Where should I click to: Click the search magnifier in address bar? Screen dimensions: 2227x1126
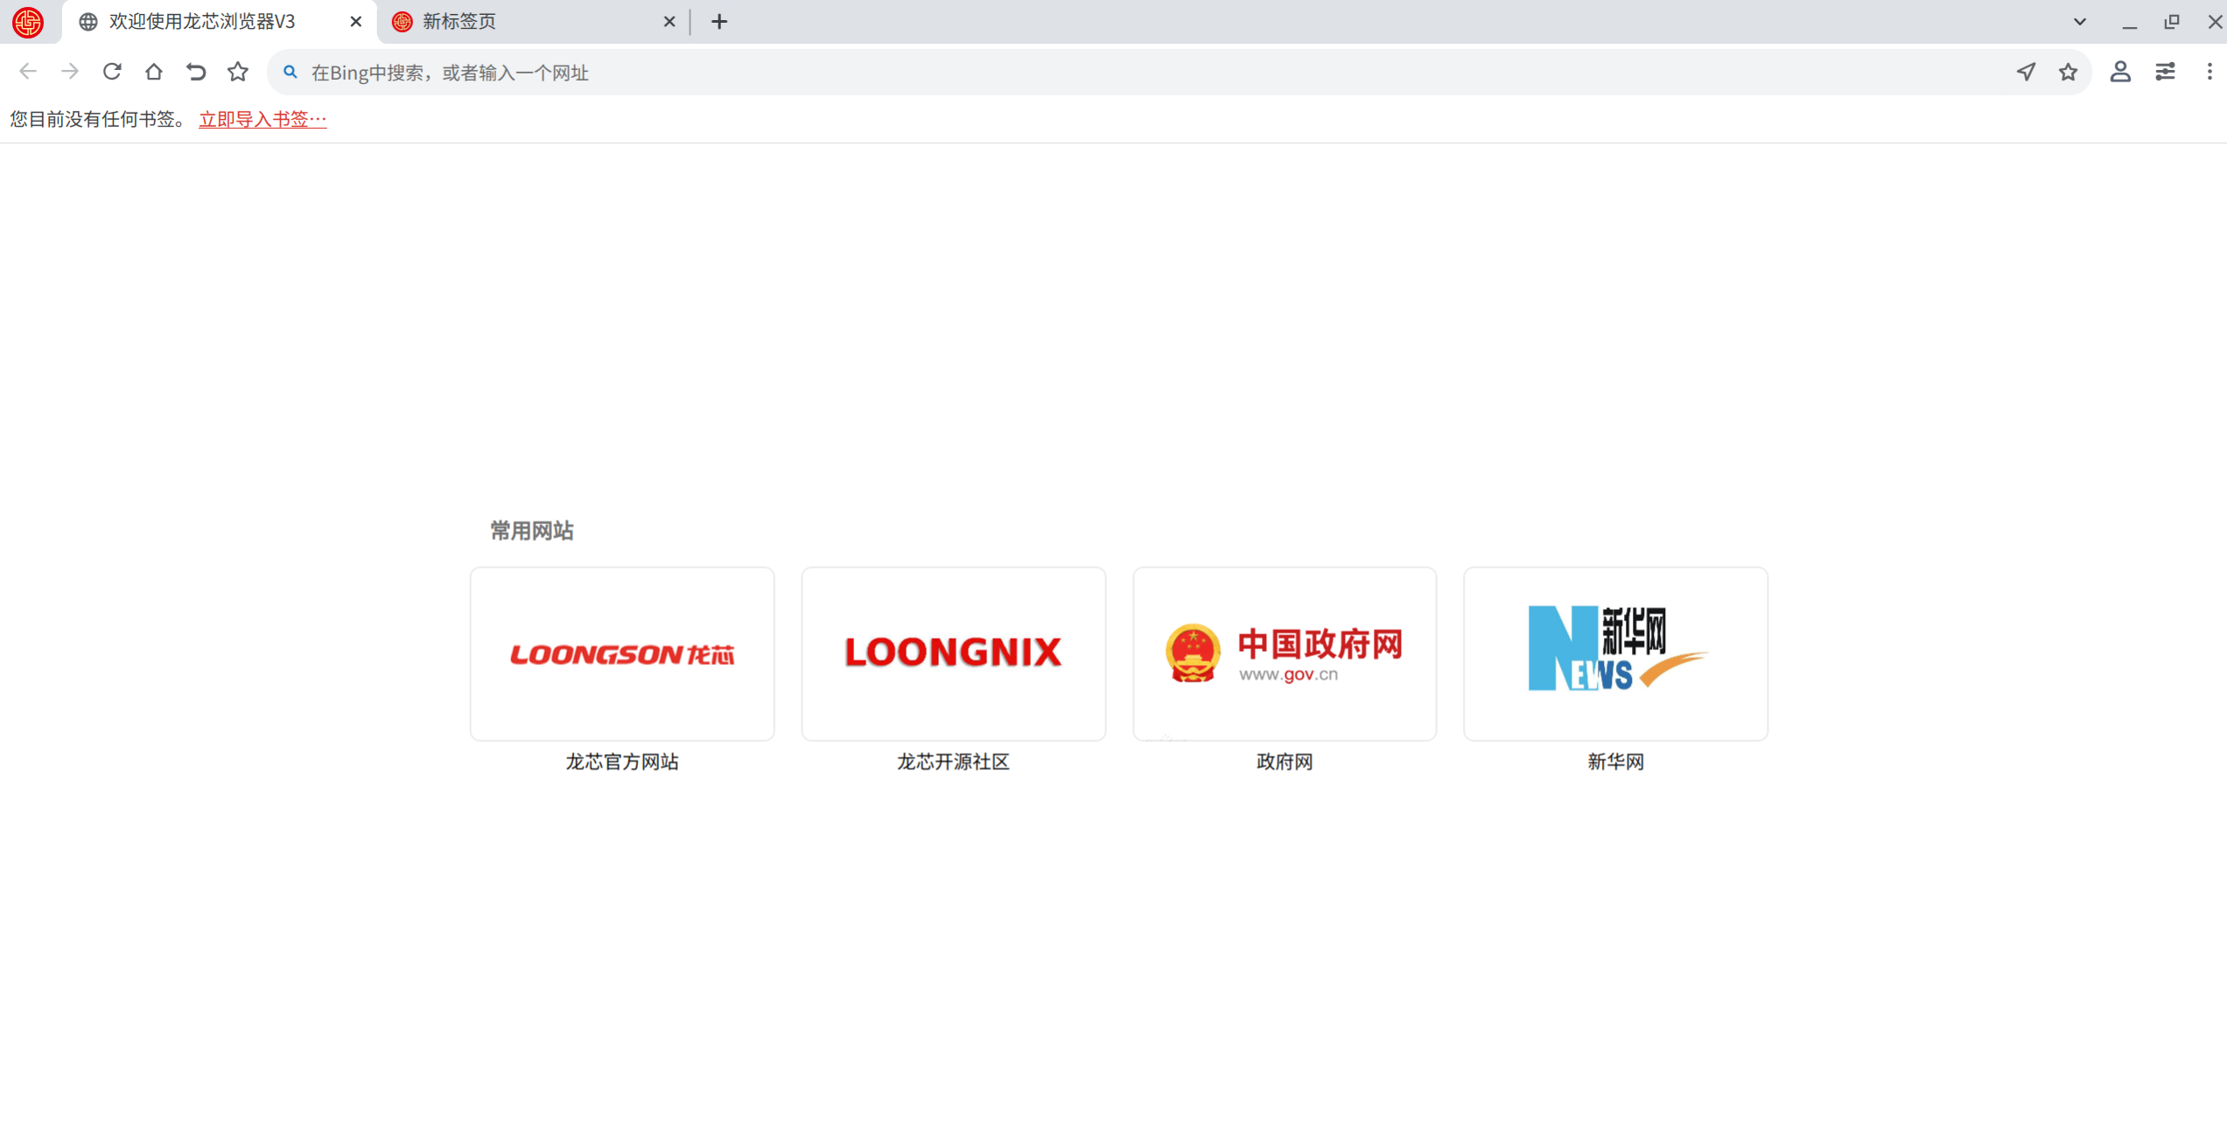click(291, 72)
